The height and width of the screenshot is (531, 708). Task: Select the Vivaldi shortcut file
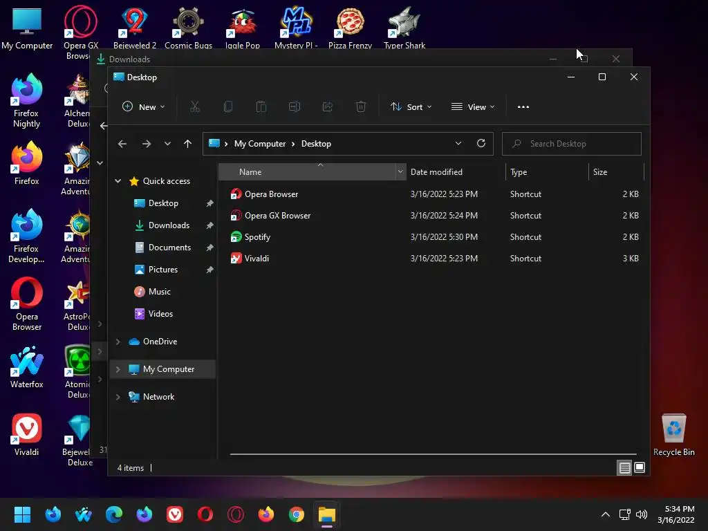(250, 259)
